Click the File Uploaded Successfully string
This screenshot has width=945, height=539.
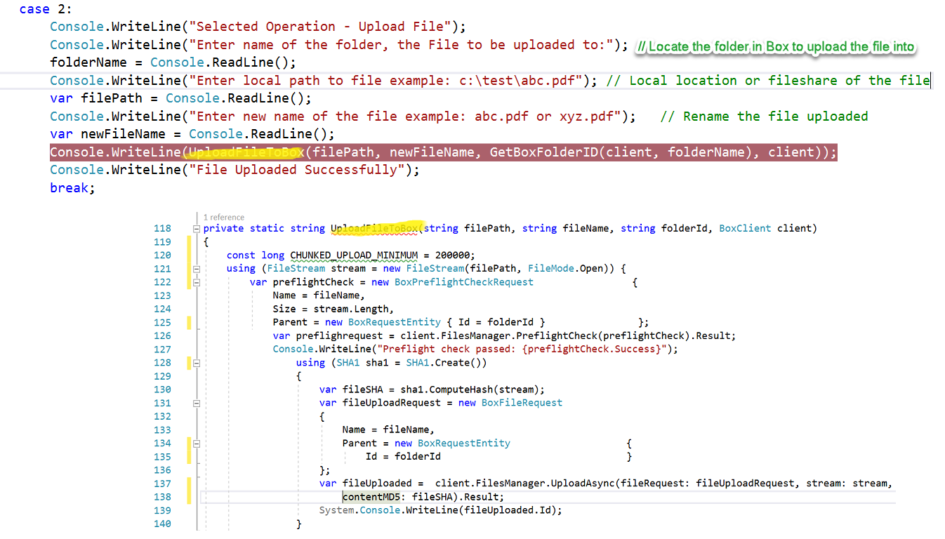click(281, 169)
